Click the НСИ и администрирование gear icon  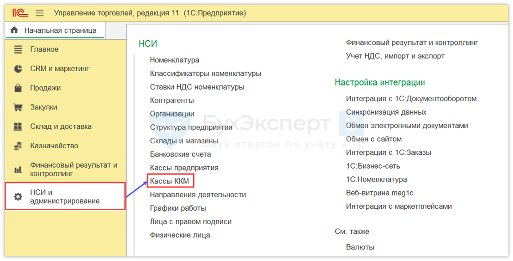18,197
